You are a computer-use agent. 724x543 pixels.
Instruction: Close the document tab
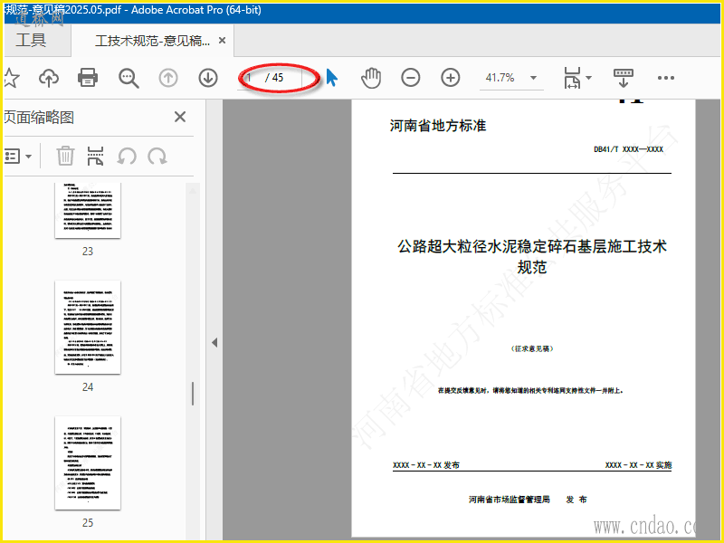222,41
